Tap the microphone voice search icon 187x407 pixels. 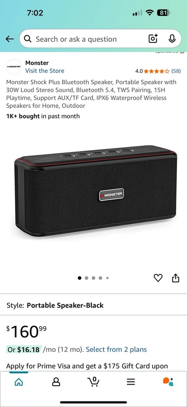172,39
